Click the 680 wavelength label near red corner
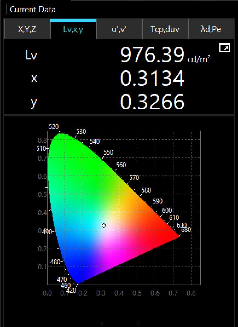The image size is (238, 327). [186, 230]
